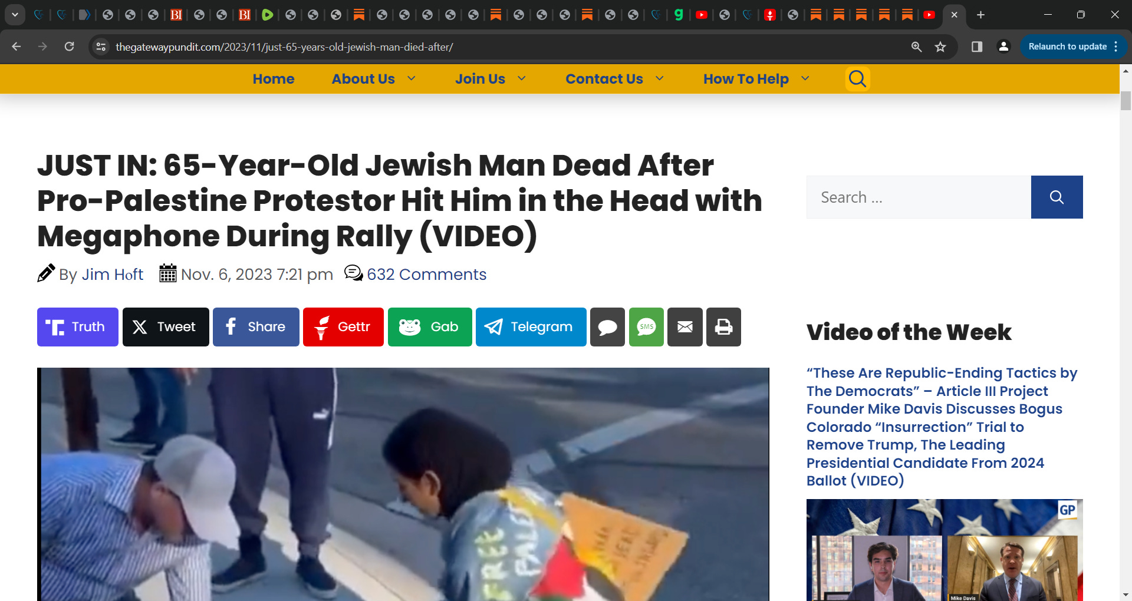The height and width of the screenshot is (601, 1132).
Task: Click the speech bubble comment share icon
Action: [x=607, y=327]
